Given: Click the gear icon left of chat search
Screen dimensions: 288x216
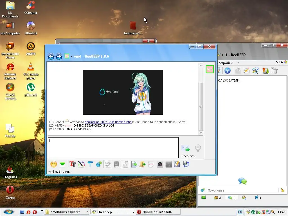Looking at the screenshot, I should [x=202, y=190].
